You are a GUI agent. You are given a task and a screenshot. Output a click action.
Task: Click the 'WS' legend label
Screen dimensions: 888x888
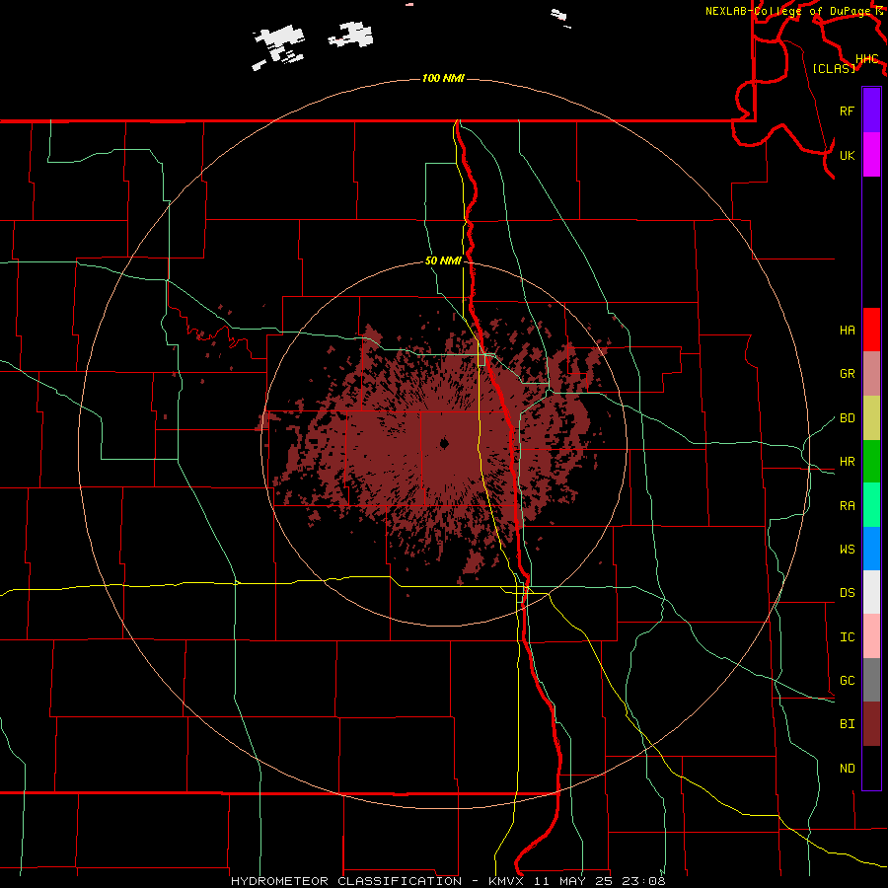click(847, 549)
